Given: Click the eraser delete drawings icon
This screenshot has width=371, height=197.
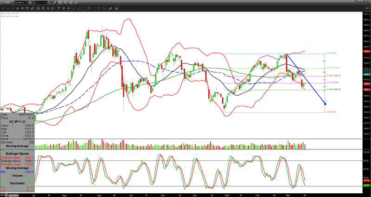Looking at the screenshot, I should pyautogui.click(x=111, y=8).
